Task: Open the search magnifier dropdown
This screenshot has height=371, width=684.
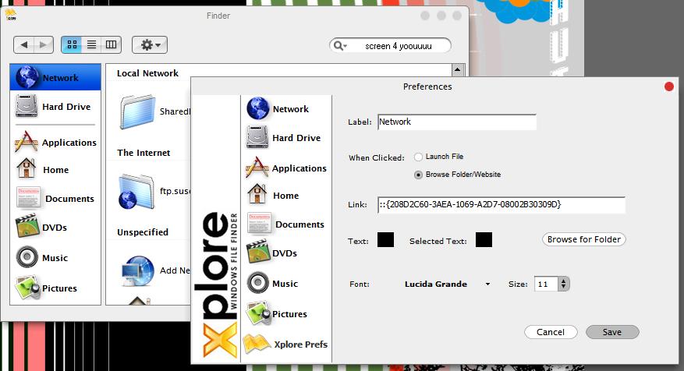Action: [340, 45]
